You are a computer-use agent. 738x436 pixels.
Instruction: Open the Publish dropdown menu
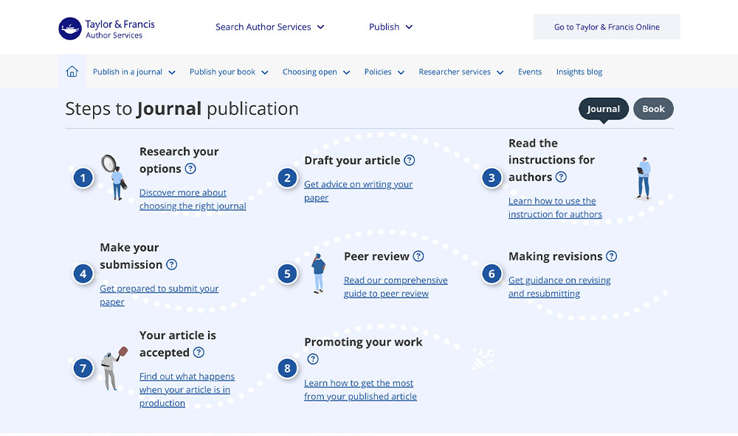(390, 27)
